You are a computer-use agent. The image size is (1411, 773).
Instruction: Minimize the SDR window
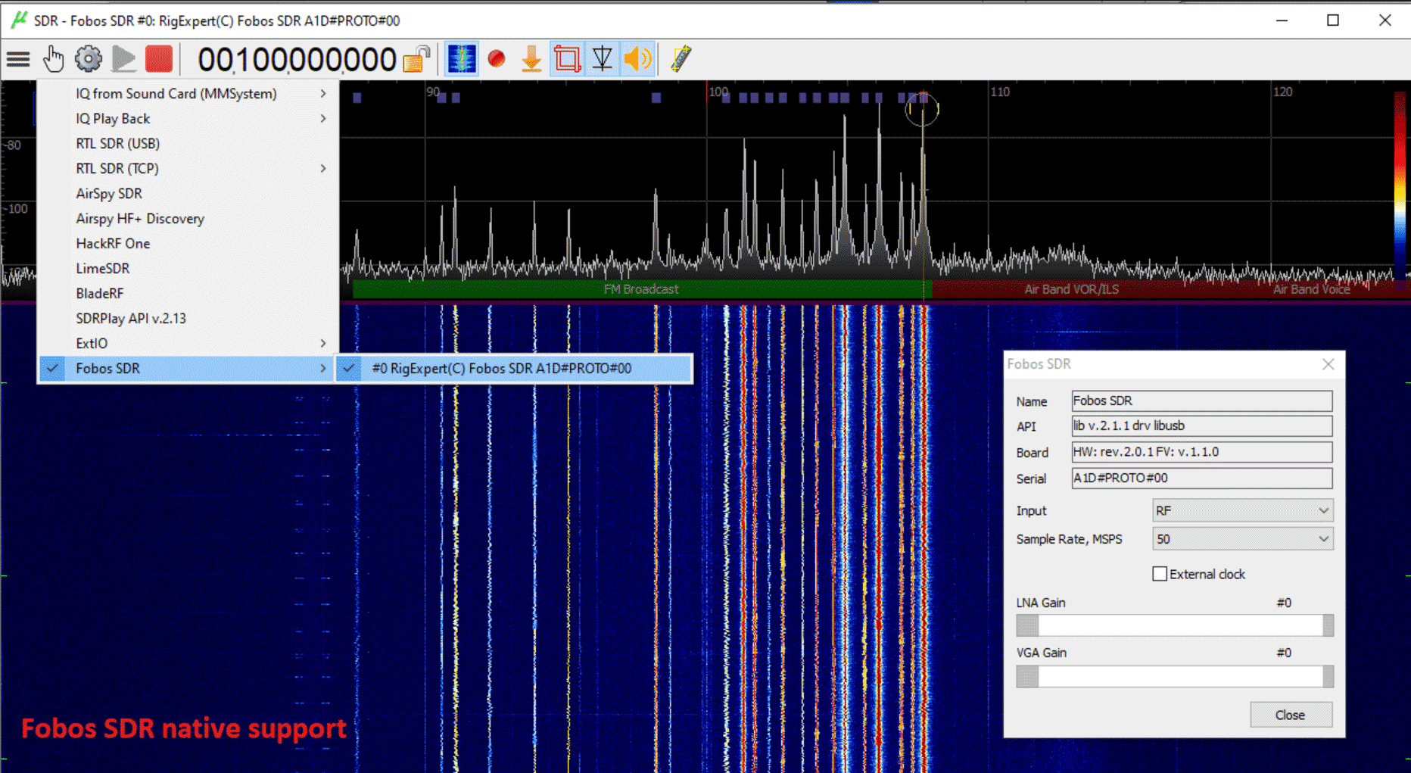(1282, 20)
